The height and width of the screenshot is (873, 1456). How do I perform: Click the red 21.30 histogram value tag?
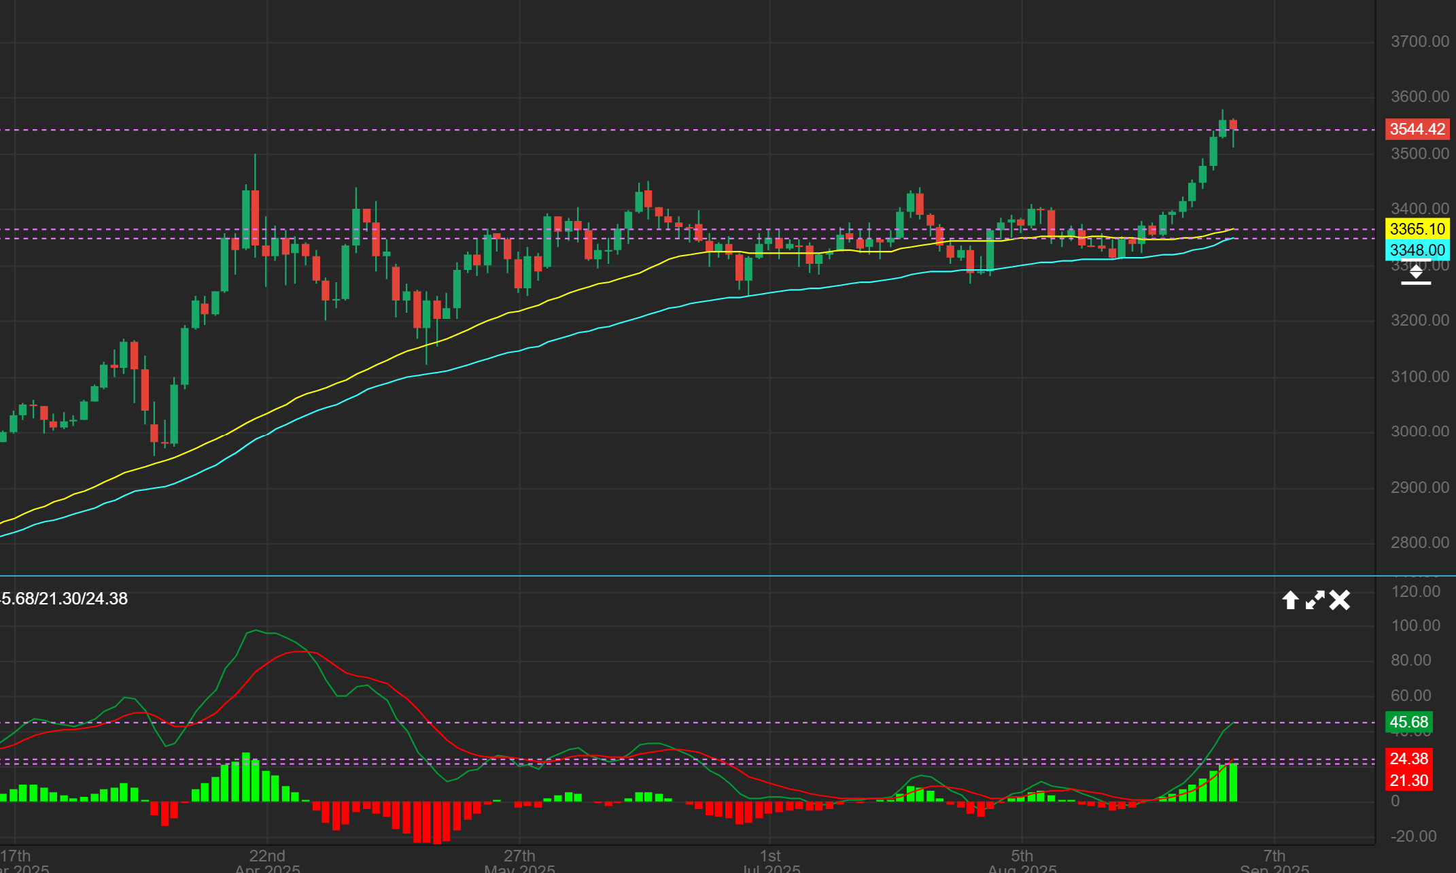click(x=1408, y=781)
